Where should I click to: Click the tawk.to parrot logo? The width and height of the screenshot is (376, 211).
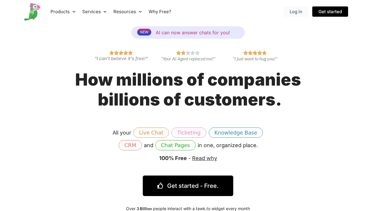tap(32, 12)
